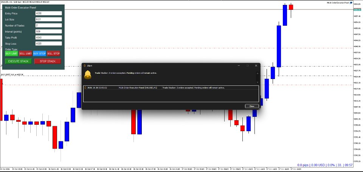Close the Alert window with the X icon
Screen dimensions: 363x172
tap(256, 66)
